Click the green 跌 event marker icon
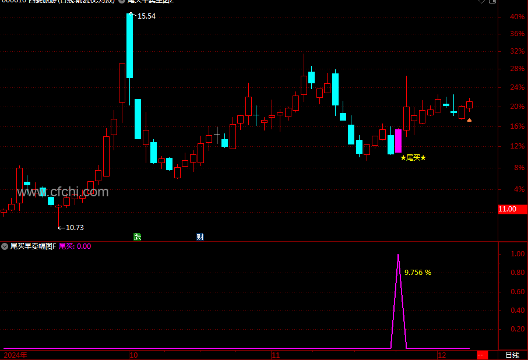 click(138, 237)
